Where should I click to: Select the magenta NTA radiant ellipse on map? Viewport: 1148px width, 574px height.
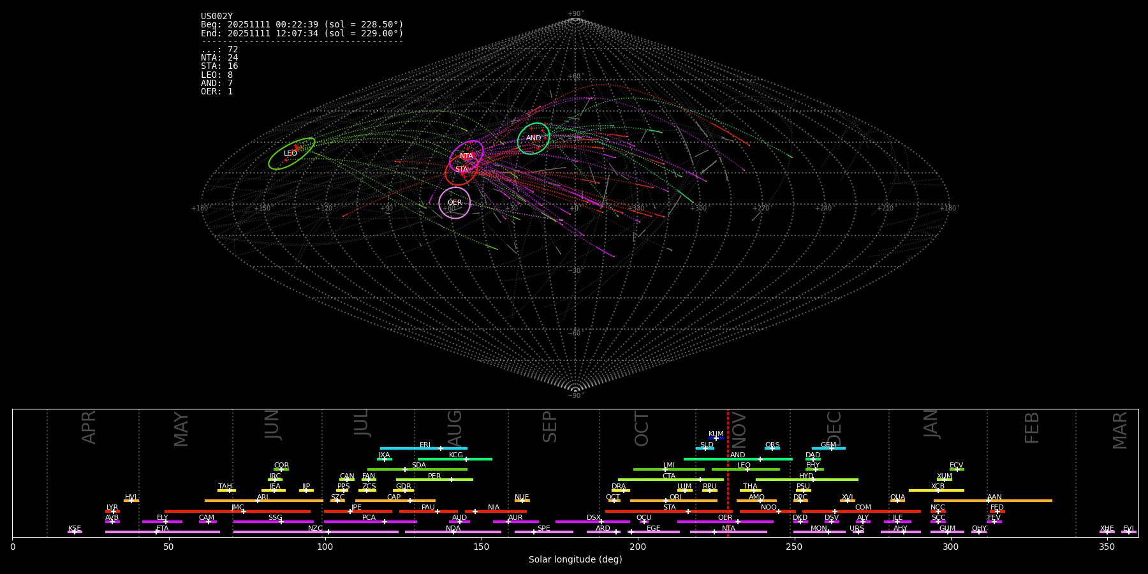coord(466,156)
